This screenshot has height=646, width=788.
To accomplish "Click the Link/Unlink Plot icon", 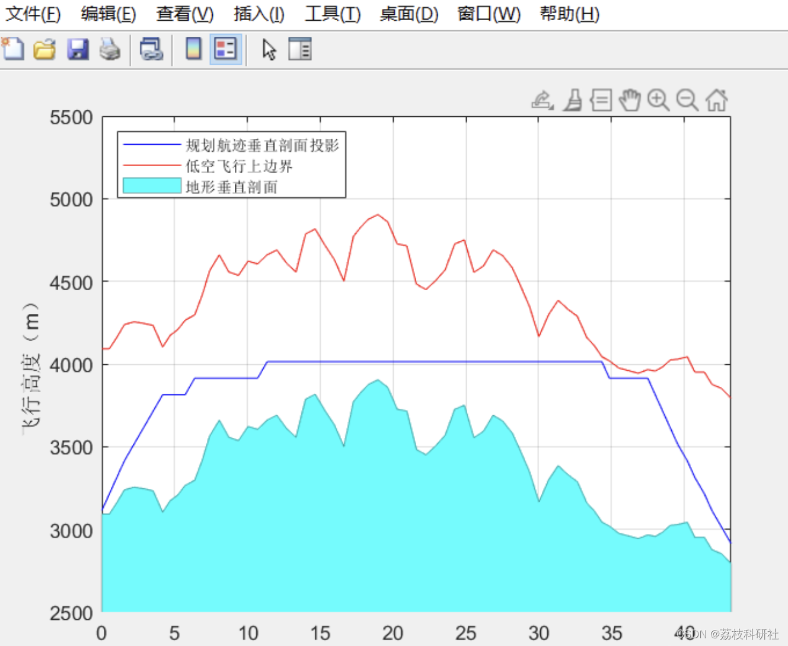I will point(151,49).
